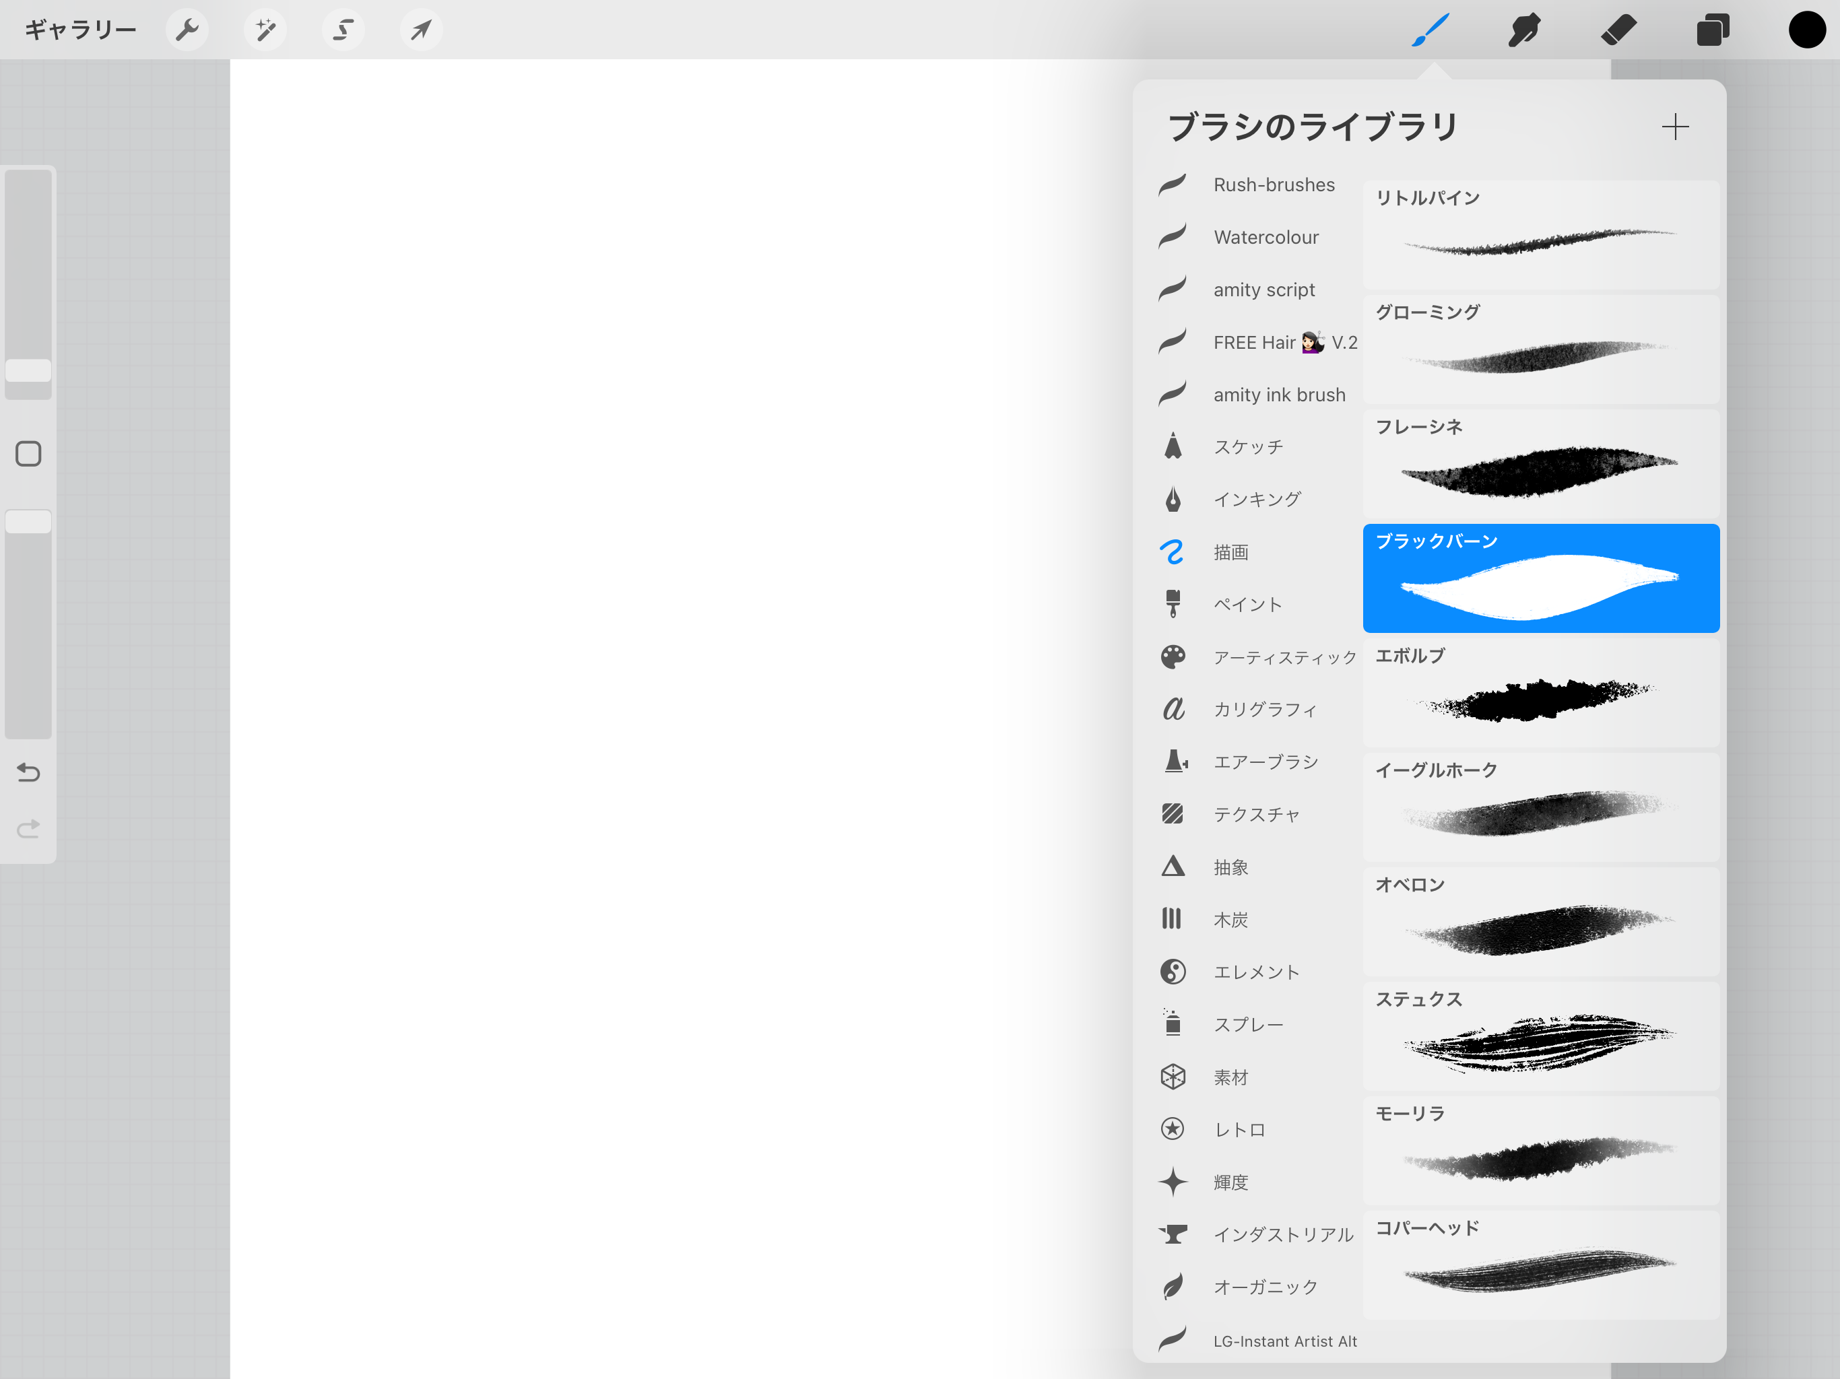1840x1379 pixels.
Task: Open the black color swatch picker
Action: (x=1807, y=31)
